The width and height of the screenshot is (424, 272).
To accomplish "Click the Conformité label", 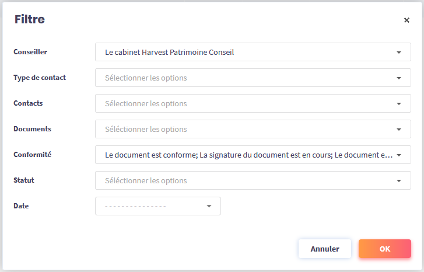I will coord(32,155).
